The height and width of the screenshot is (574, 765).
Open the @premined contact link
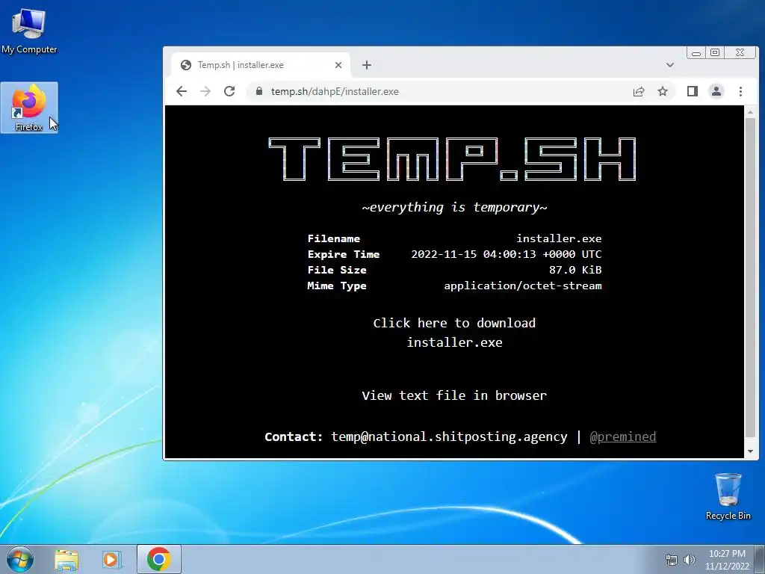[623, 436]
